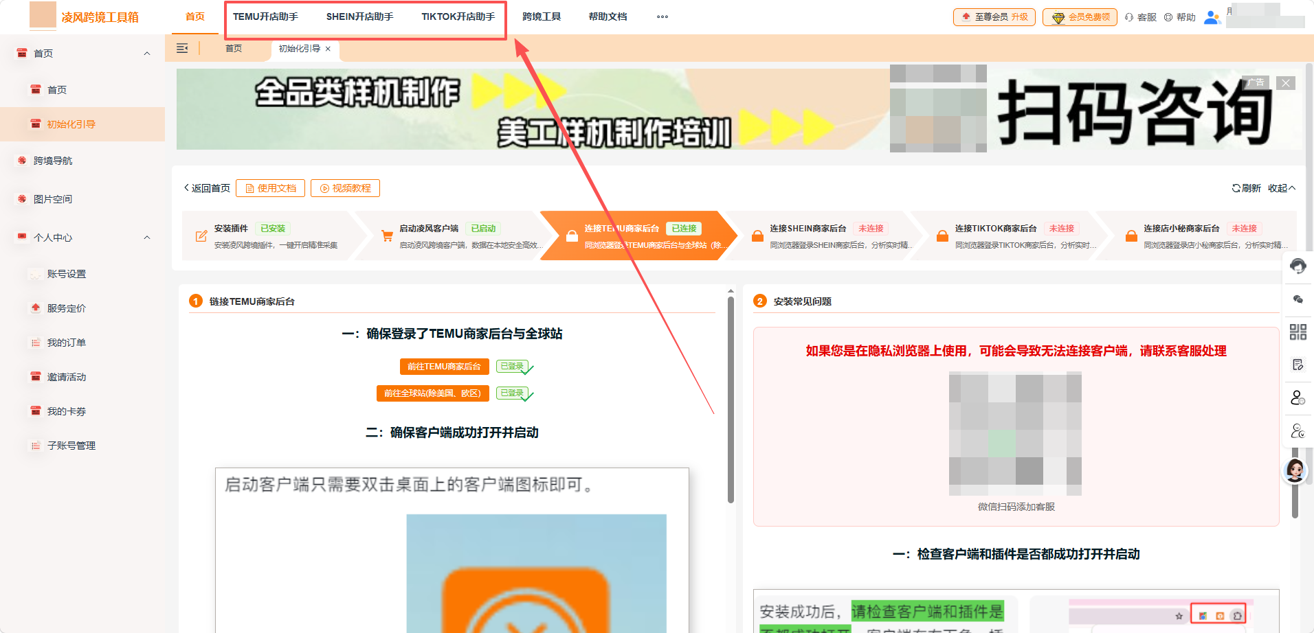
Task: Toggle sidebar collapse hamburger icon
Action: (x=182, y=48)
